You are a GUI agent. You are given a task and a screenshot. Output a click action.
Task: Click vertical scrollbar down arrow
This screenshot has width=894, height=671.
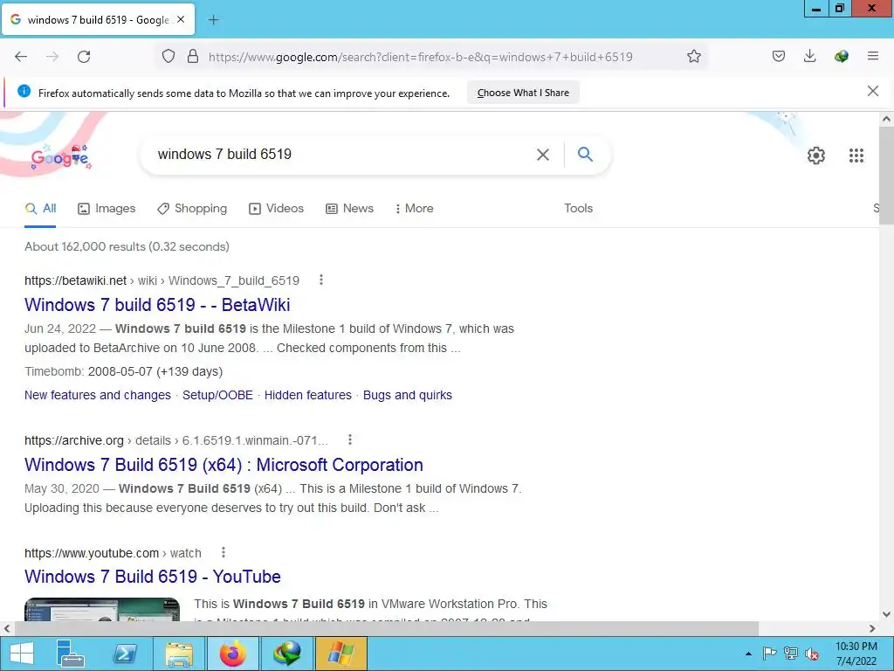click(886, 614)
